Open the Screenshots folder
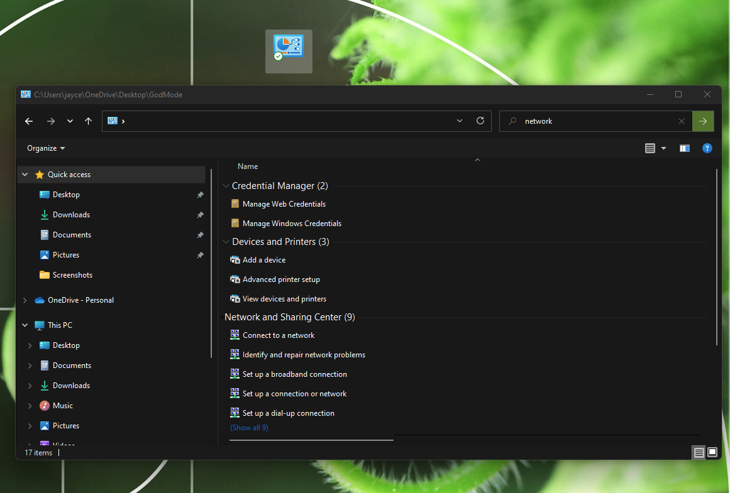Screen dimensions: 730x493 pos(72,275)
